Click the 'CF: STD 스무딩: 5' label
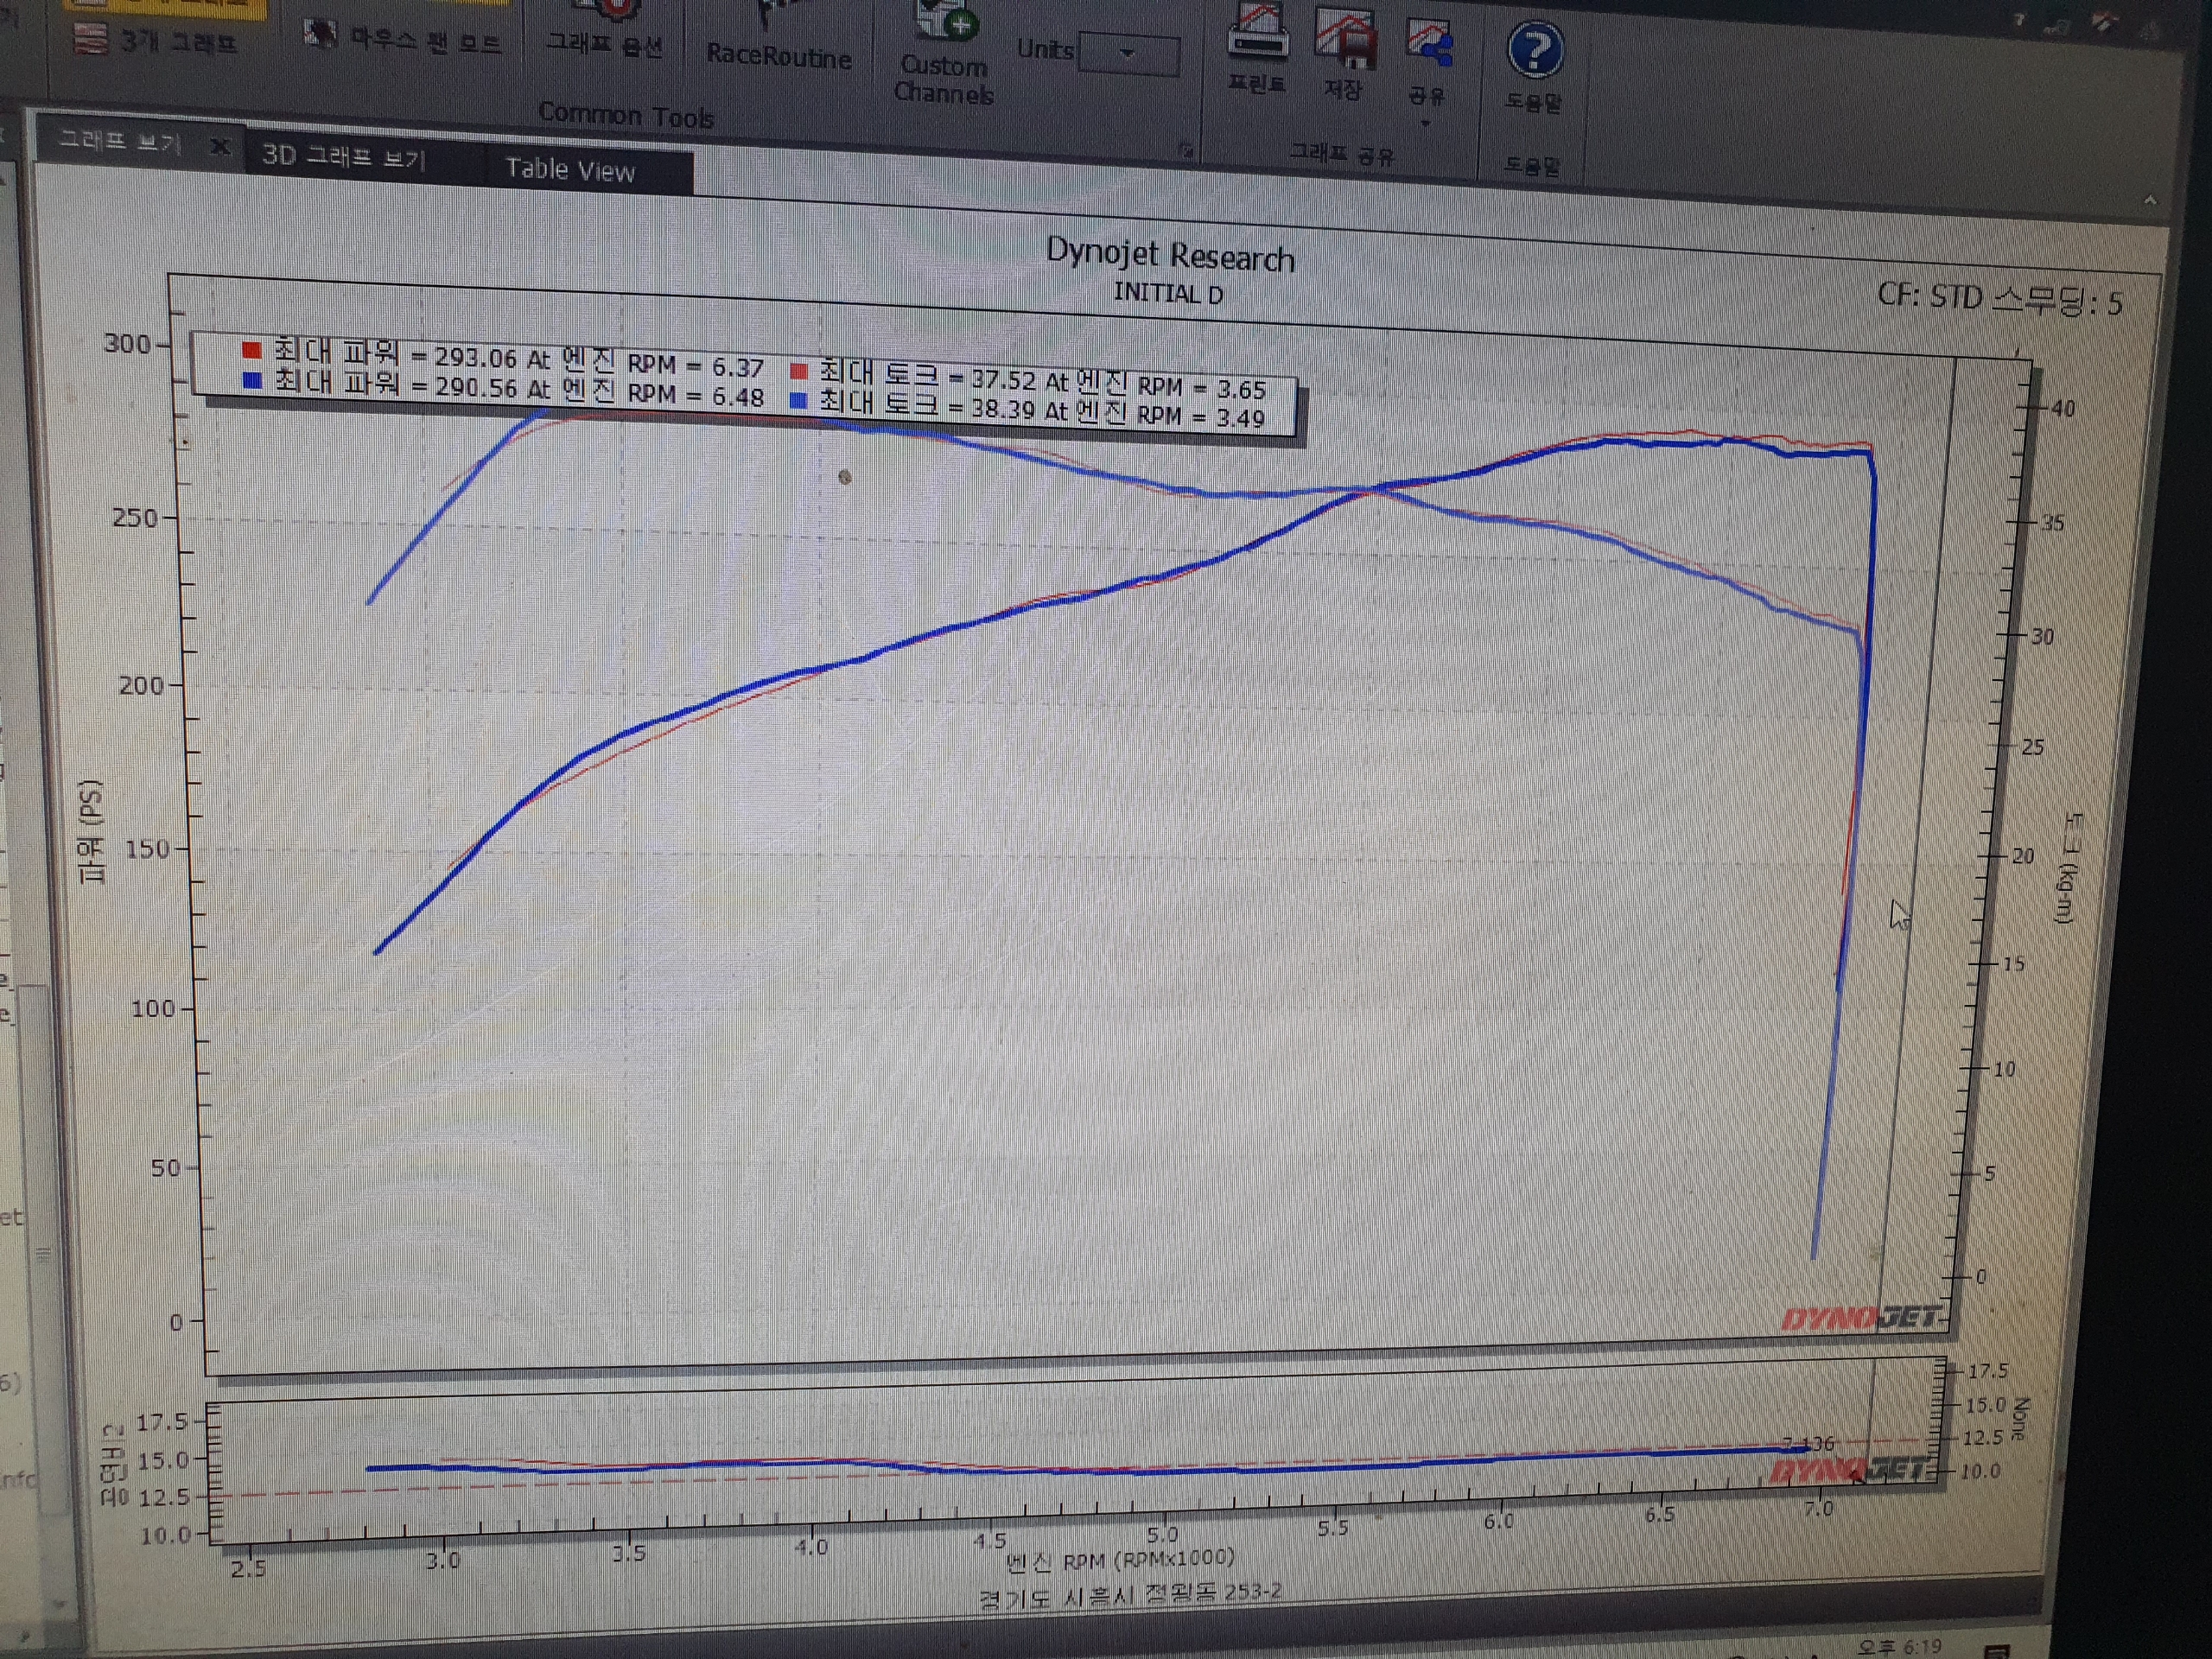This screenshot has width=2212, height=1659. point(1999,298)
